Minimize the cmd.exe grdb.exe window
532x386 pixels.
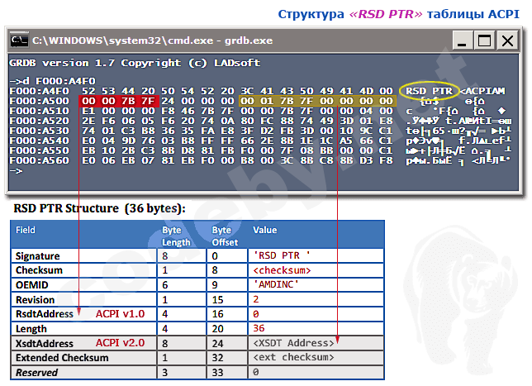[462, 41]
